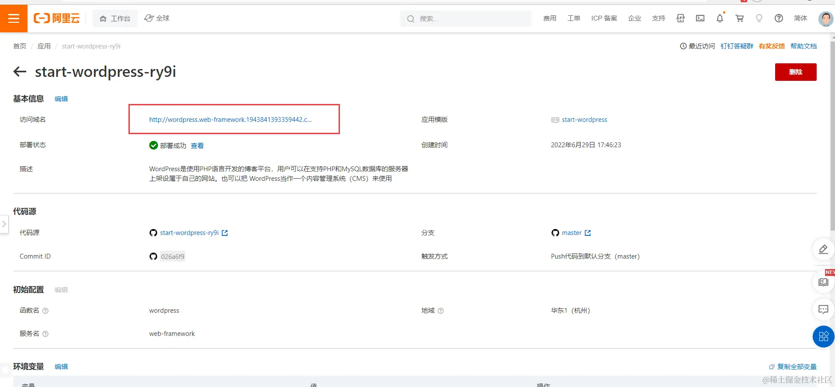
Task: Select the web-framework service name value
Action: coord(172,334)
